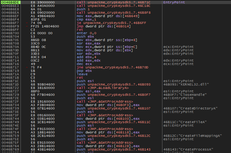Select GetProcAddress call at 0046B72F
This screenshot has height=153, width=231.
click(x=105, y=101)
